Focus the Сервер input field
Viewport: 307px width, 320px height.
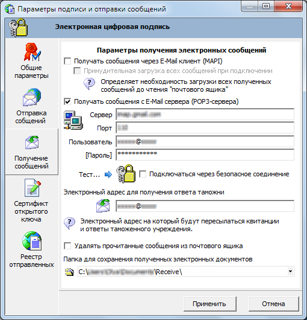pos(205,114)
